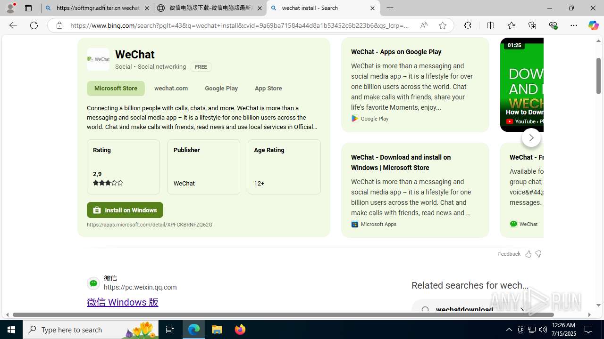Open Task View on taskbar
604x339 pixels.
click(170, 330)
